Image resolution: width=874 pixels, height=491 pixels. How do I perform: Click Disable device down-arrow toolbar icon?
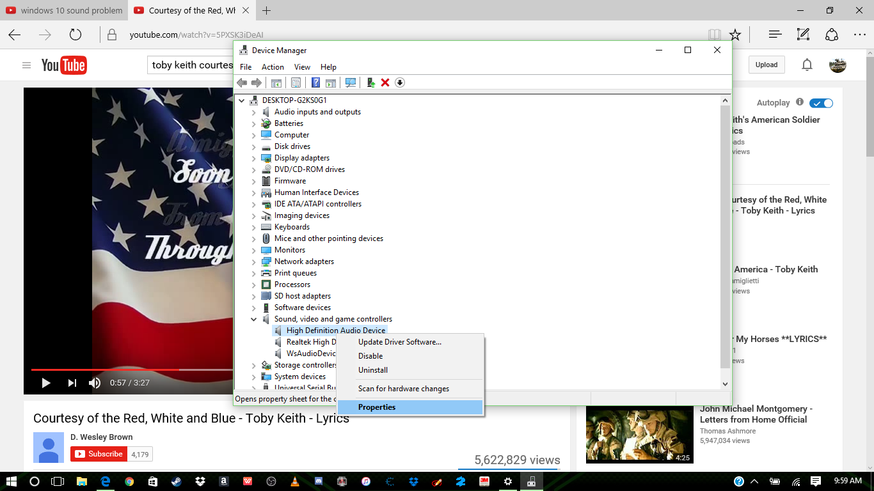(x=400, y=82)
